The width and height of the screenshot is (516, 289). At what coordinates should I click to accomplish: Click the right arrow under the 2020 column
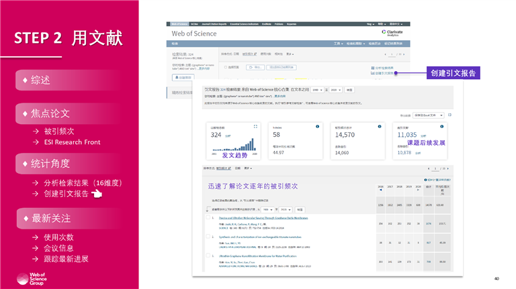pos(419,190)
